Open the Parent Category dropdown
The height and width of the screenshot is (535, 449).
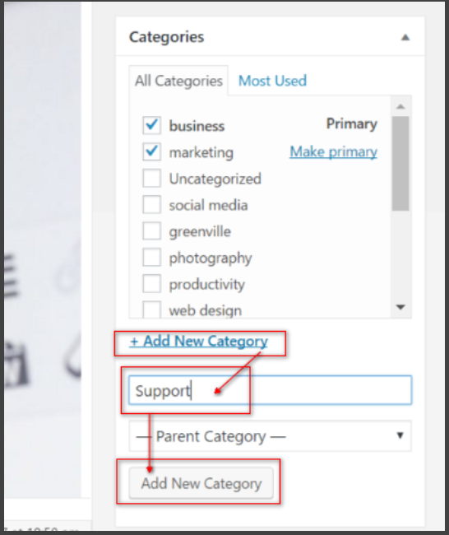click(x=270, y=436)
